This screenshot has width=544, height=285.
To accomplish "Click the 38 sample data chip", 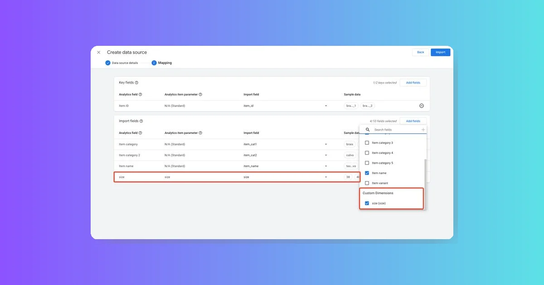I will pos(348,177).
